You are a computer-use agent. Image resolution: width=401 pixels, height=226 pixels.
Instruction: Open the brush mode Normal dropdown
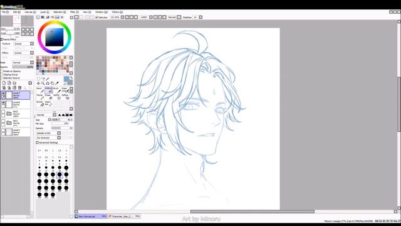pyautogui.click(x=55, y=115)
